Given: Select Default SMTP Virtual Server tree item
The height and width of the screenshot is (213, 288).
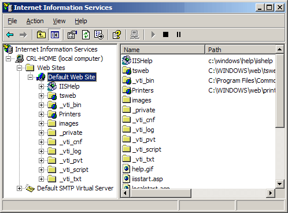Looking at the screenshot, I should point(75,188).
